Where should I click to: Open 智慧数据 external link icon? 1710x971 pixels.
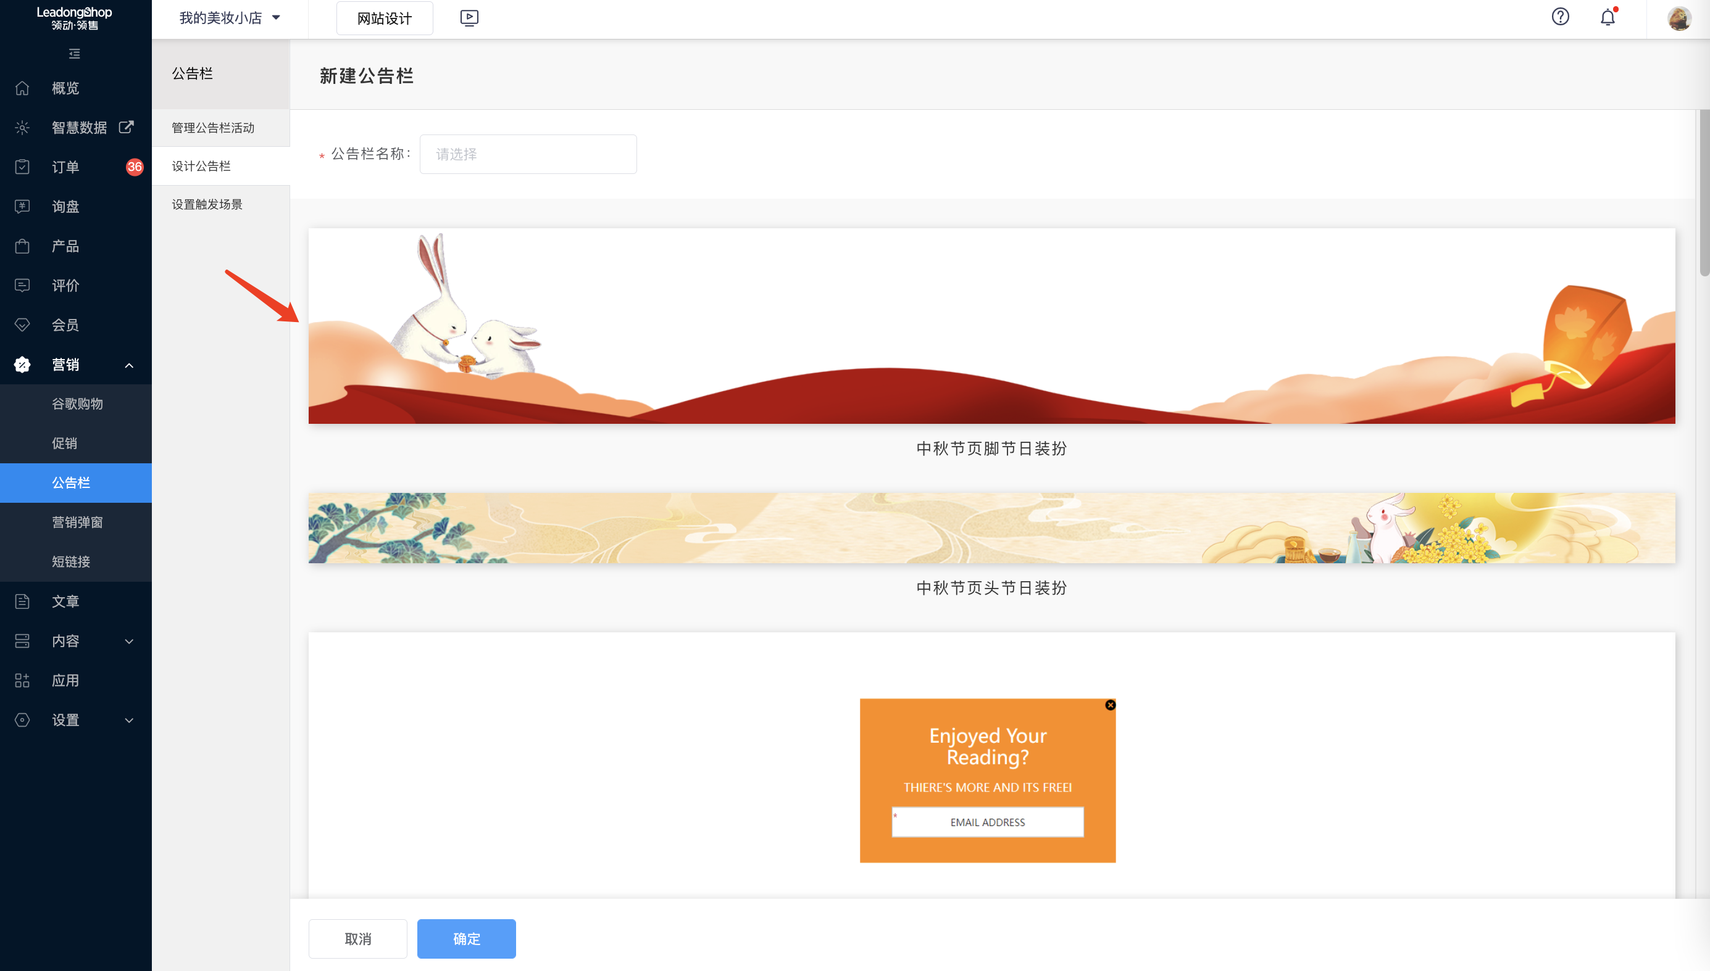pos(126,126)
